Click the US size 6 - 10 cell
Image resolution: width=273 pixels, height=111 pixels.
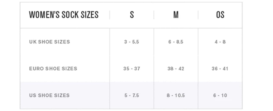point(220,96)
